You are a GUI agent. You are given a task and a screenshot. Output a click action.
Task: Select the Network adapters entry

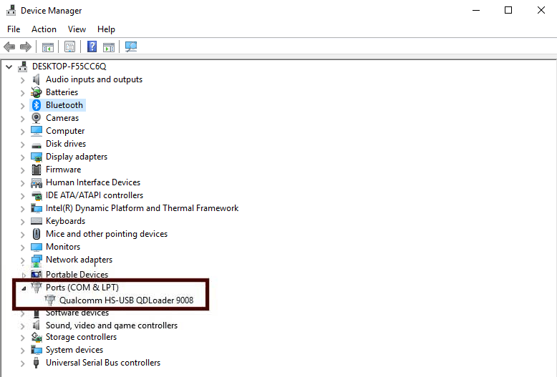79,260
